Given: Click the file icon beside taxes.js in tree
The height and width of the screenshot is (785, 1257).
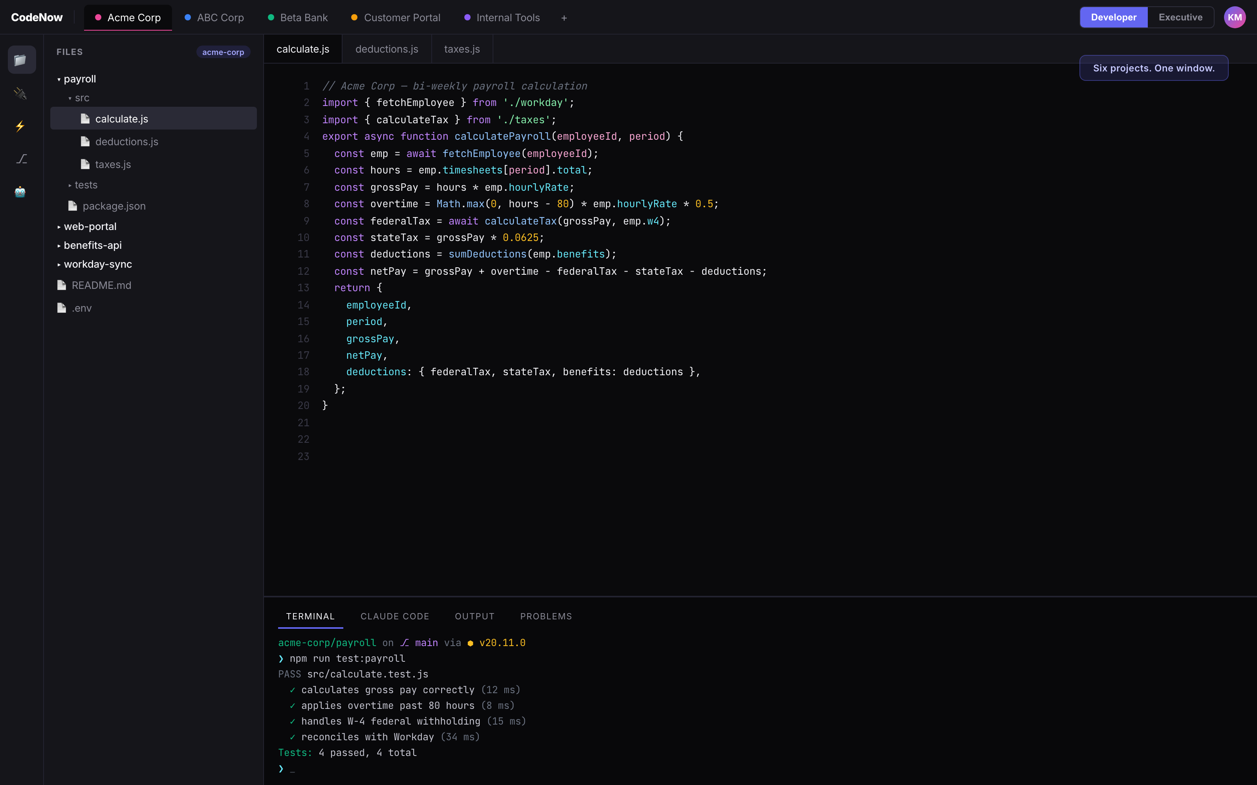Looking at the screenshot, I should coord(85,164).
